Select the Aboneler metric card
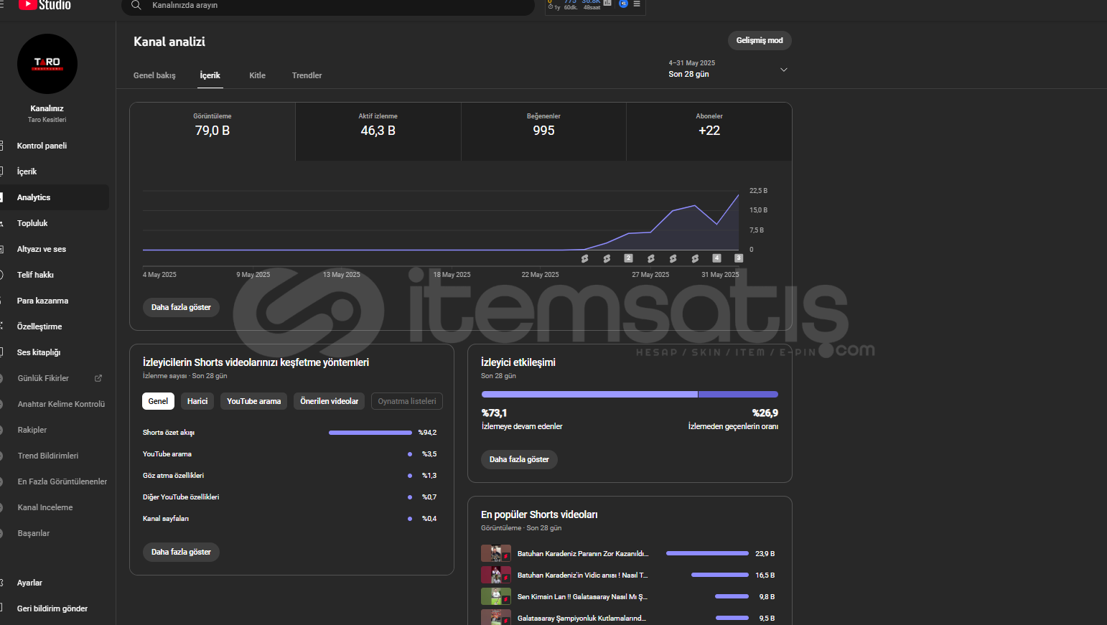Screen dimensions: 1107x625 (x=709, y=131)
